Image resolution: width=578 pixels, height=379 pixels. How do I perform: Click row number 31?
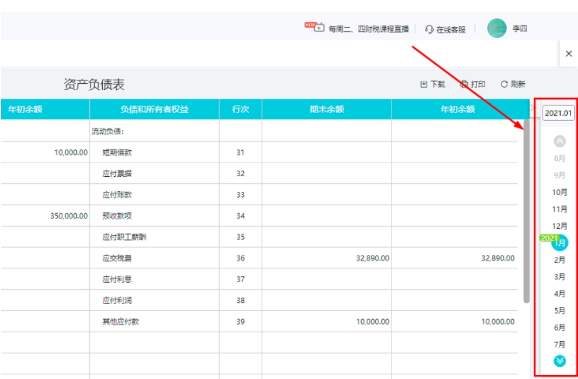point(241,152)
